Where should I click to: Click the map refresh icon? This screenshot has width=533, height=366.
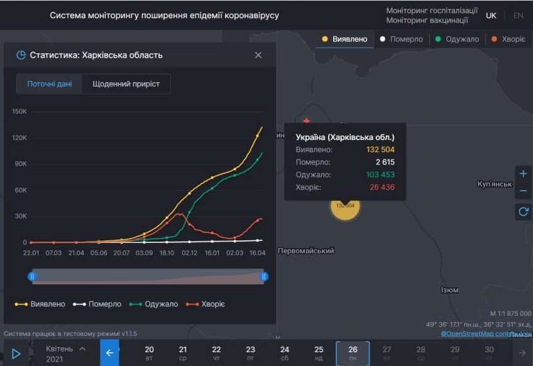point(523,212)
